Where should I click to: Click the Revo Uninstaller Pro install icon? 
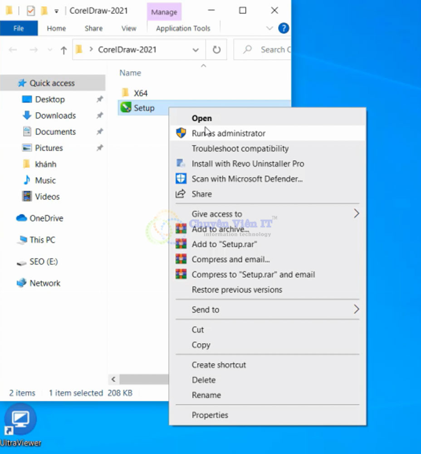[x=181, y=163]
